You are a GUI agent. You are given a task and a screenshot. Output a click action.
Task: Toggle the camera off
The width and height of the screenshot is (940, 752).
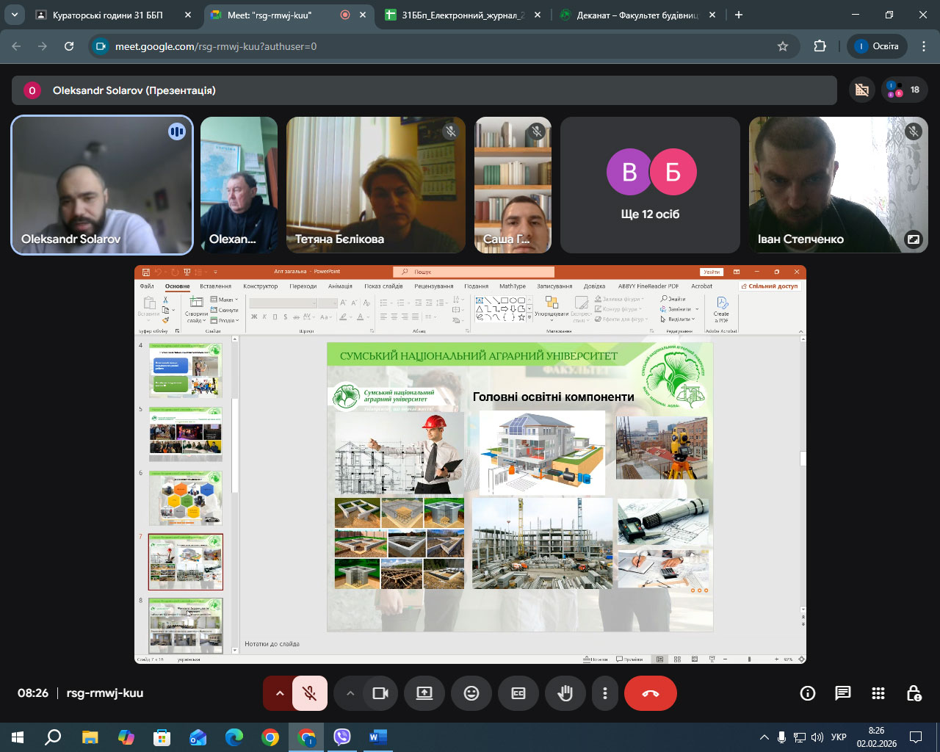(x=380, y=693)
